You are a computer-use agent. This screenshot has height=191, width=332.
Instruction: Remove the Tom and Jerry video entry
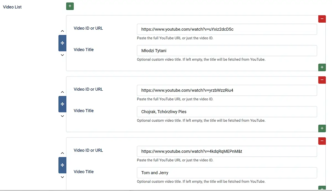(322, 141)
